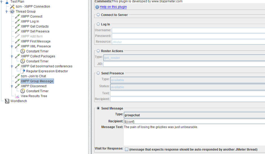Click the XMPP Connect sampler icon
The height and width of the screenshot is (154, 265).
tap(17, 16)
